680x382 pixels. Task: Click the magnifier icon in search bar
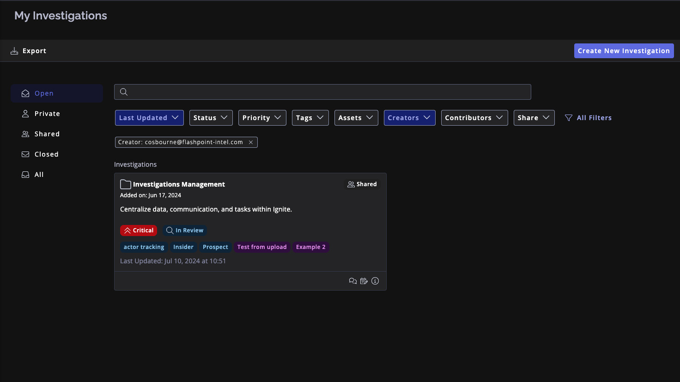[x=124, y=92]
